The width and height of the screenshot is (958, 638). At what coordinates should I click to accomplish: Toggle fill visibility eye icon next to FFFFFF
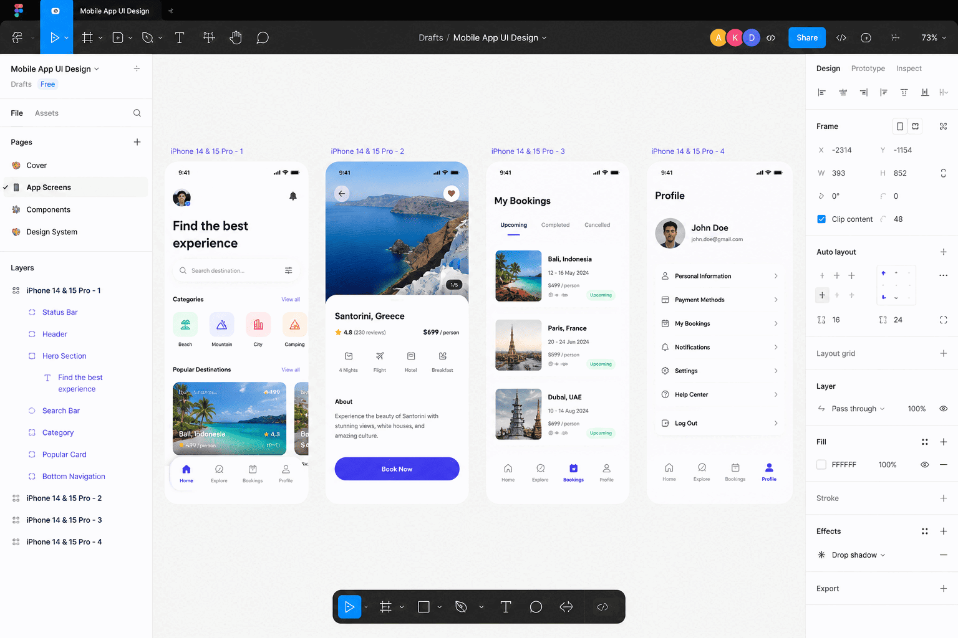[925, 465]
